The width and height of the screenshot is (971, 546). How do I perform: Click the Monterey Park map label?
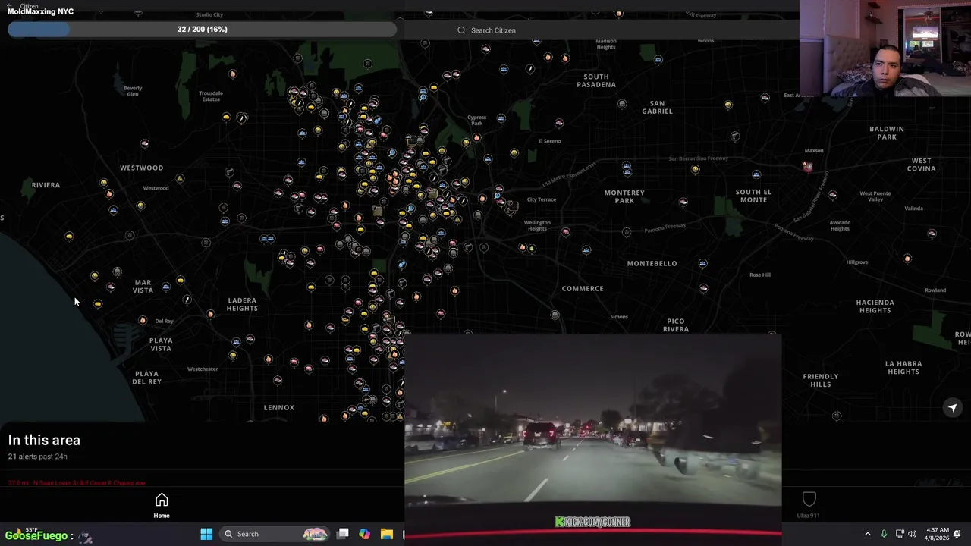coord(624,196)
